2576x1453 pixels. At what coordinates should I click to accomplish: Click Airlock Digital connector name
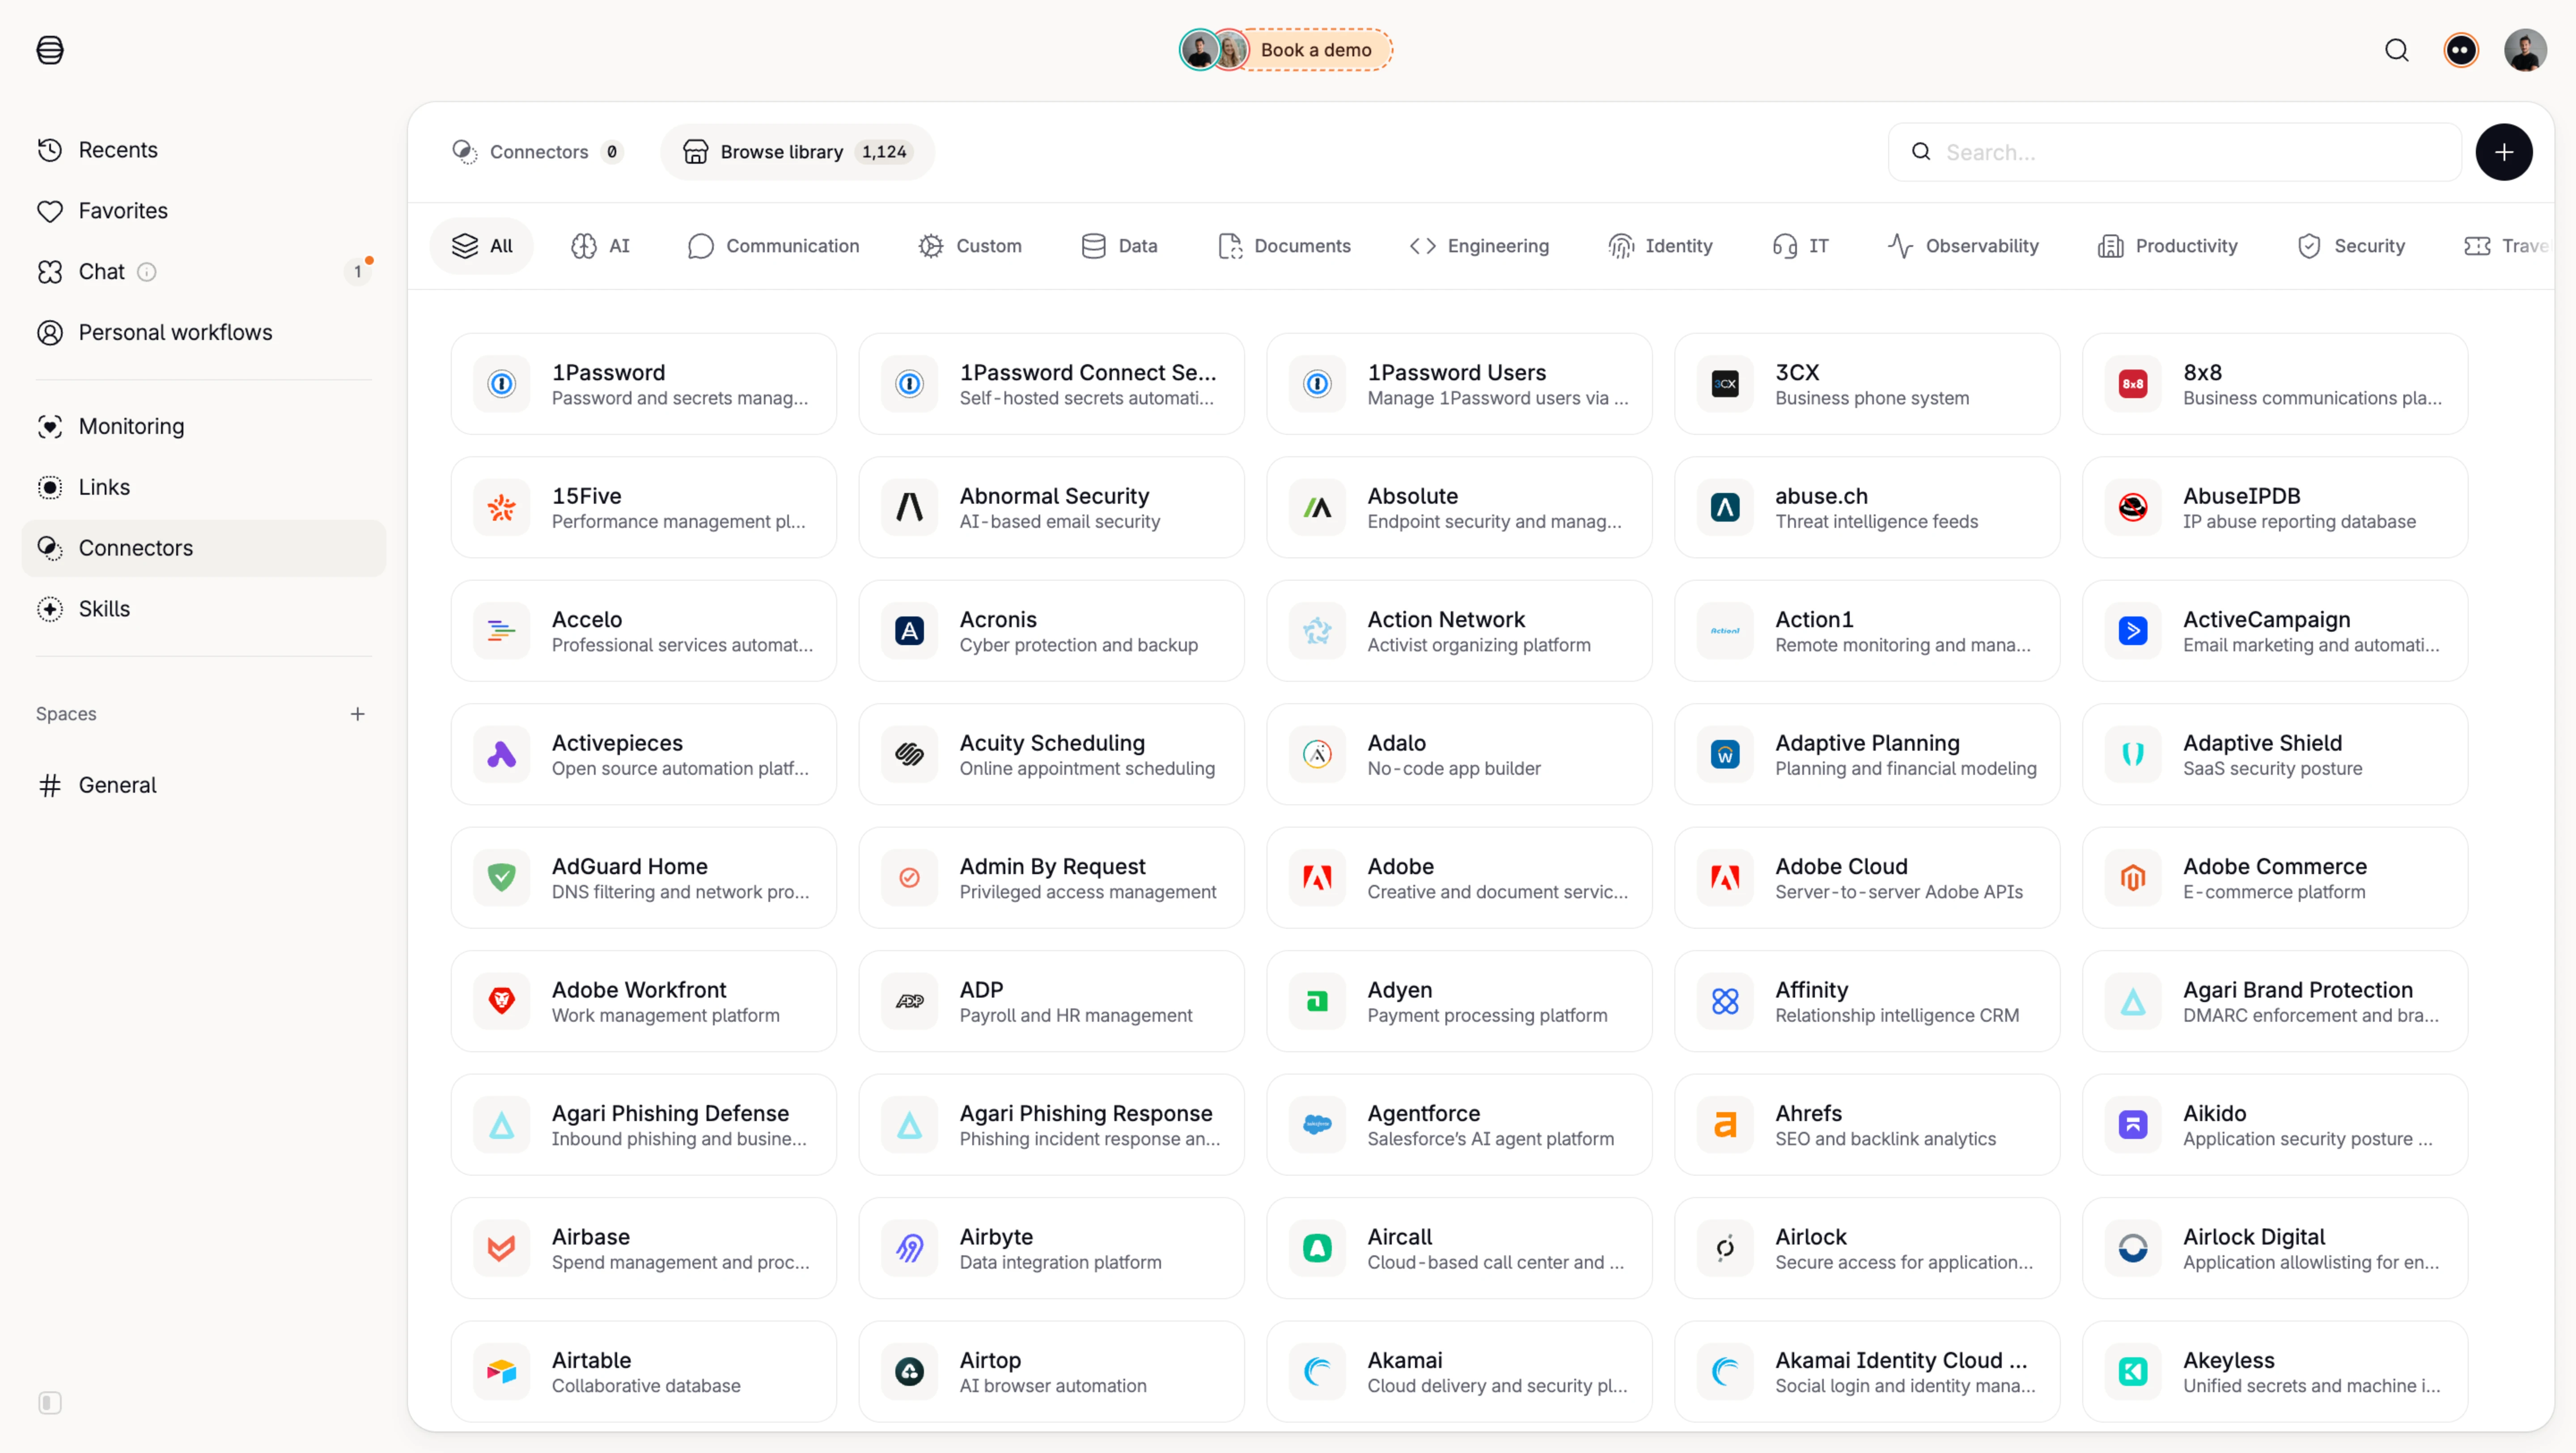[x=2253, y=1237]
